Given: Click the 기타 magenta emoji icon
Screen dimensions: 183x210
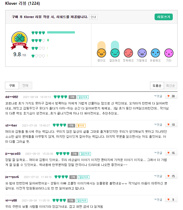Looking at the screenshot, I should pos(169,53).
